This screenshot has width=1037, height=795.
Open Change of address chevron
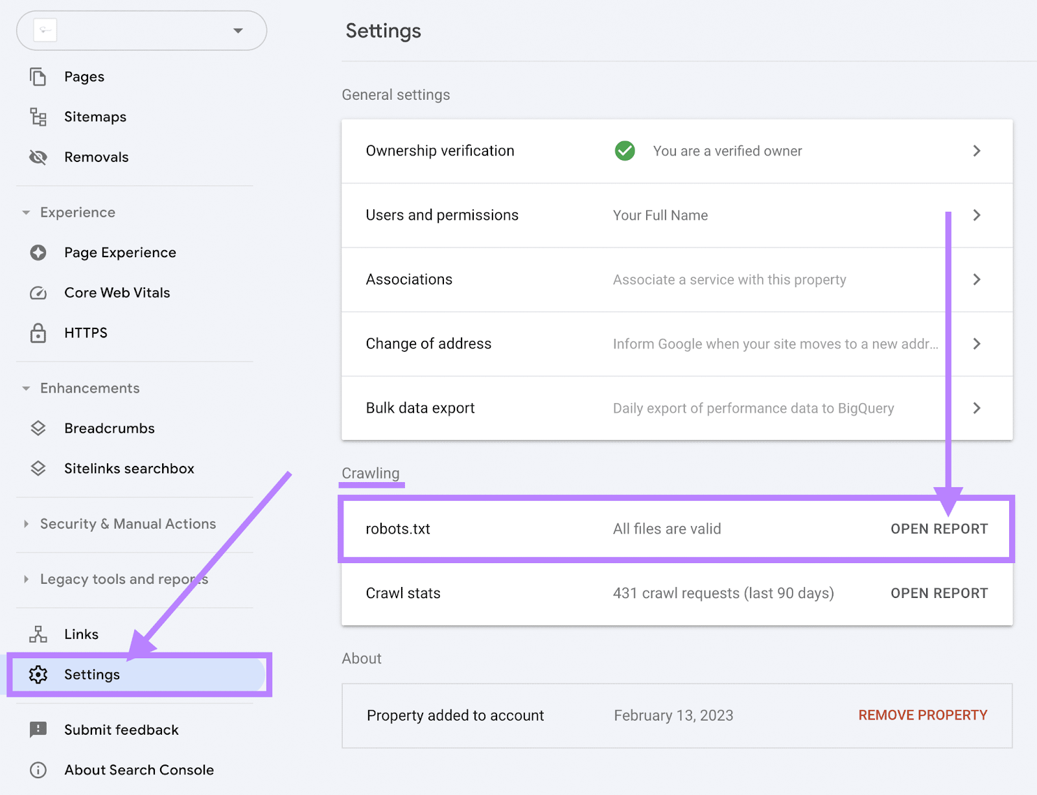(977, 343)
